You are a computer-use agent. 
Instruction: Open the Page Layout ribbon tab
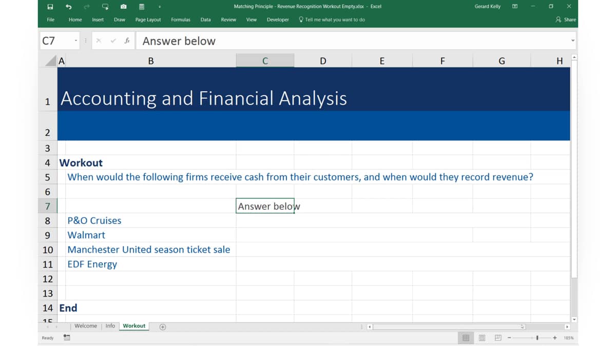148,19
